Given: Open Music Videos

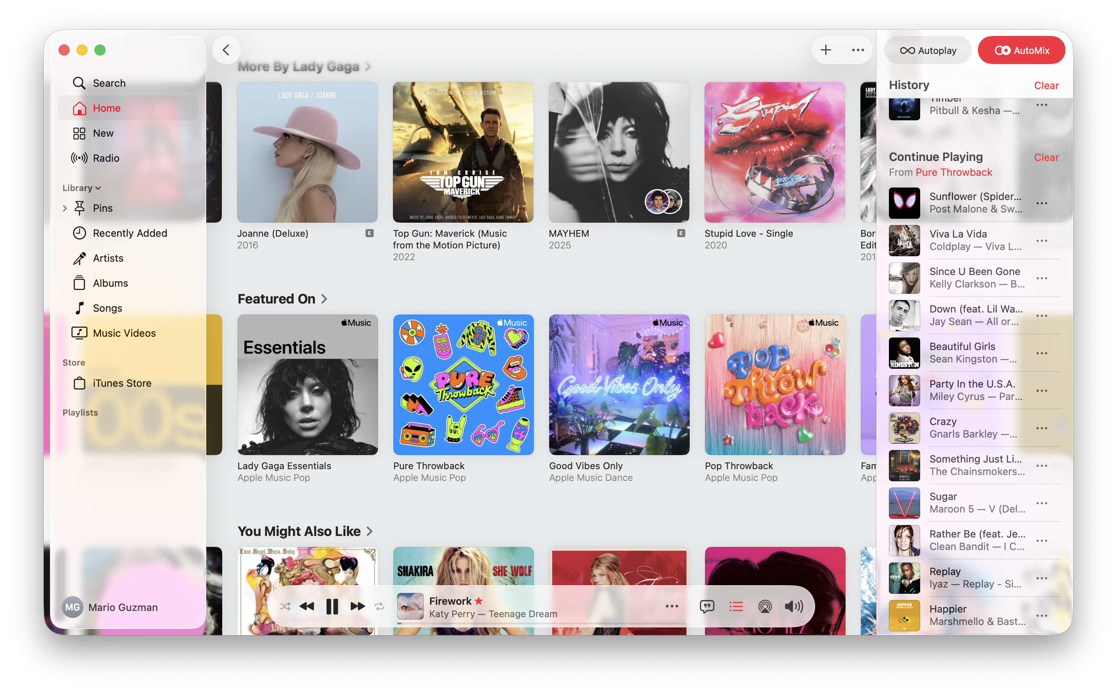Looking at the screenshot, I should click(128, 333).
